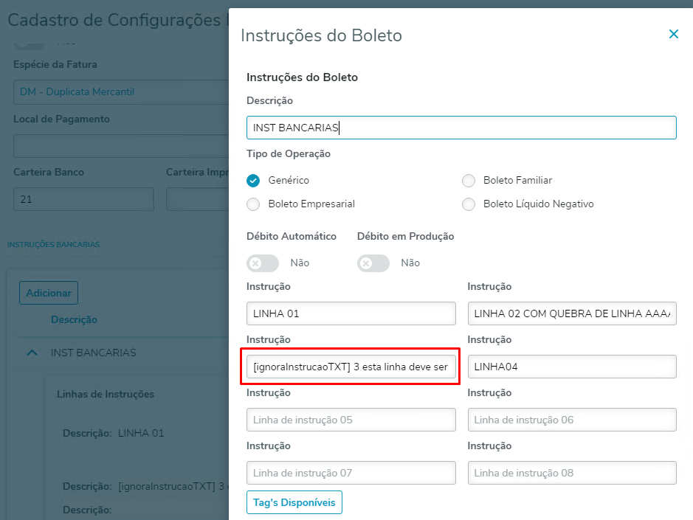Toggle the Débito em Produção switch
The height and width of the screenshot is (520, 693).
373,263
